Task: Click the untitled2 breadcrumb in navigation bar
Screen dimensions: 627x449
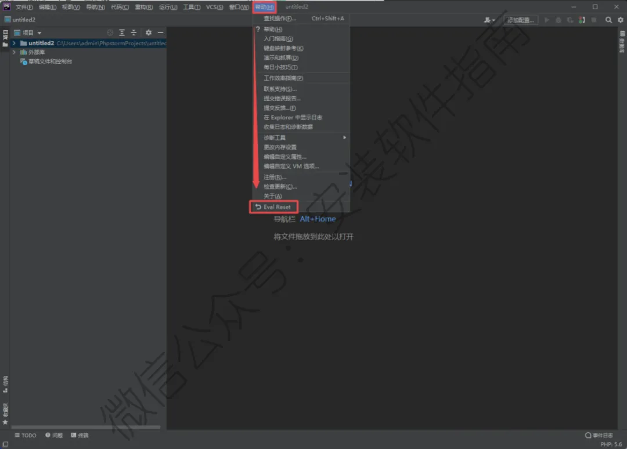Action: (20, 20)
